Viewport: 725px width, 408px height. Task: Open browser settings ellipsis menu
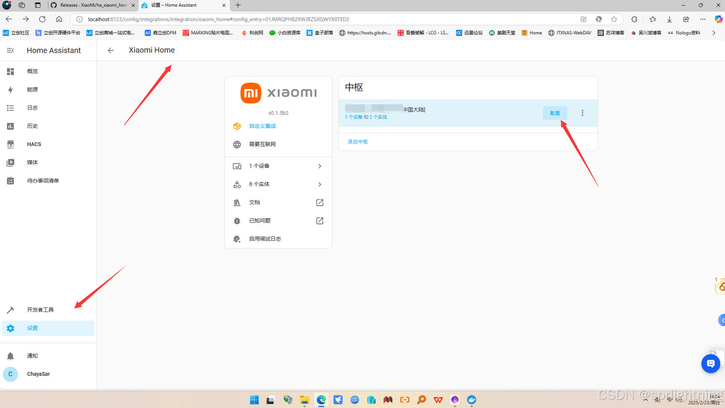tap(703, 19)
